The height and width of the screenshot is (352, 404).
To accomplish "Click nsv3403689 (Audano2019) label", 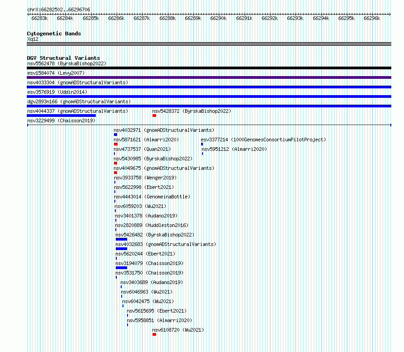I will click(152, 282).
